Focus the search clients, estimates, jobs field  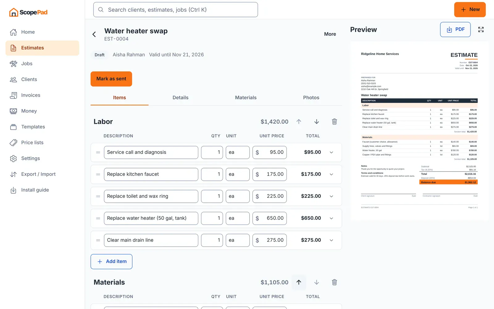coord(175,10)
